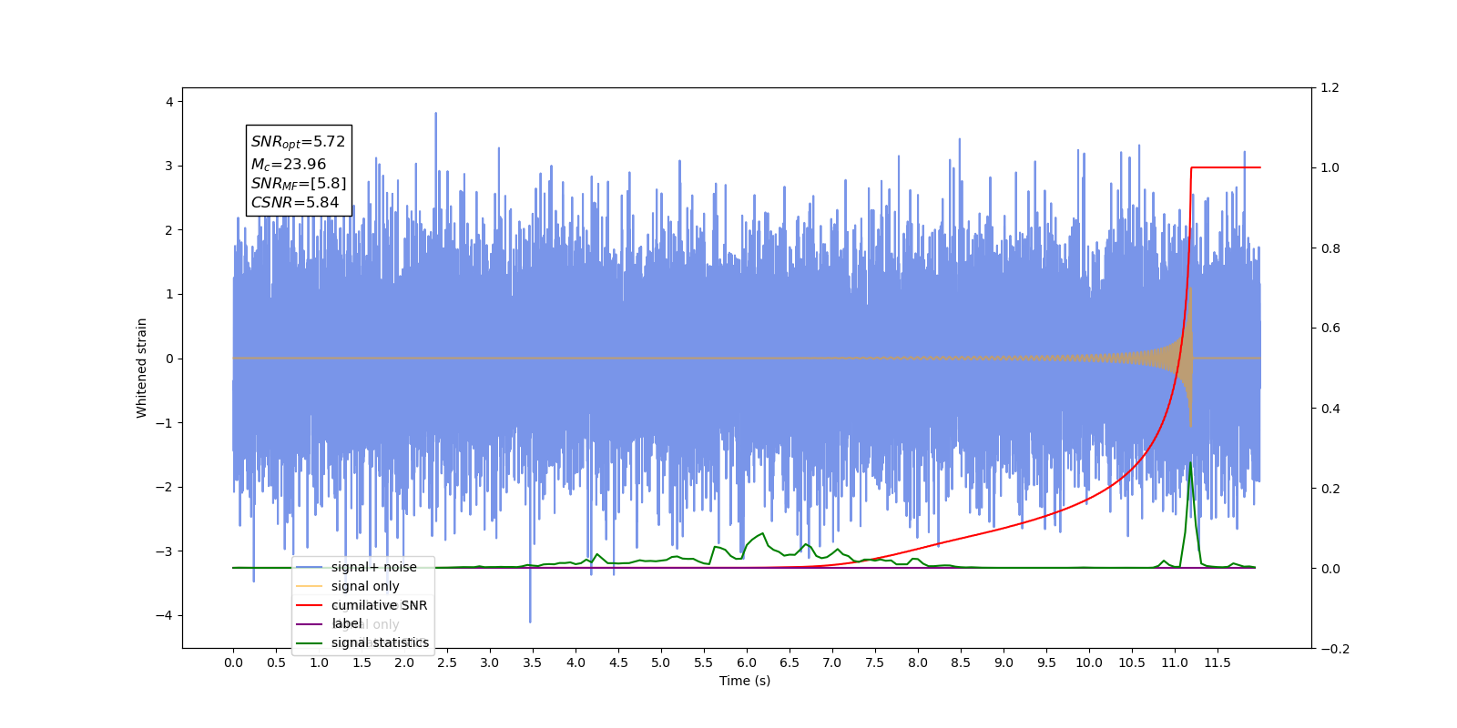Click the red cumulative SNR plateau at 1.0

1226,167
